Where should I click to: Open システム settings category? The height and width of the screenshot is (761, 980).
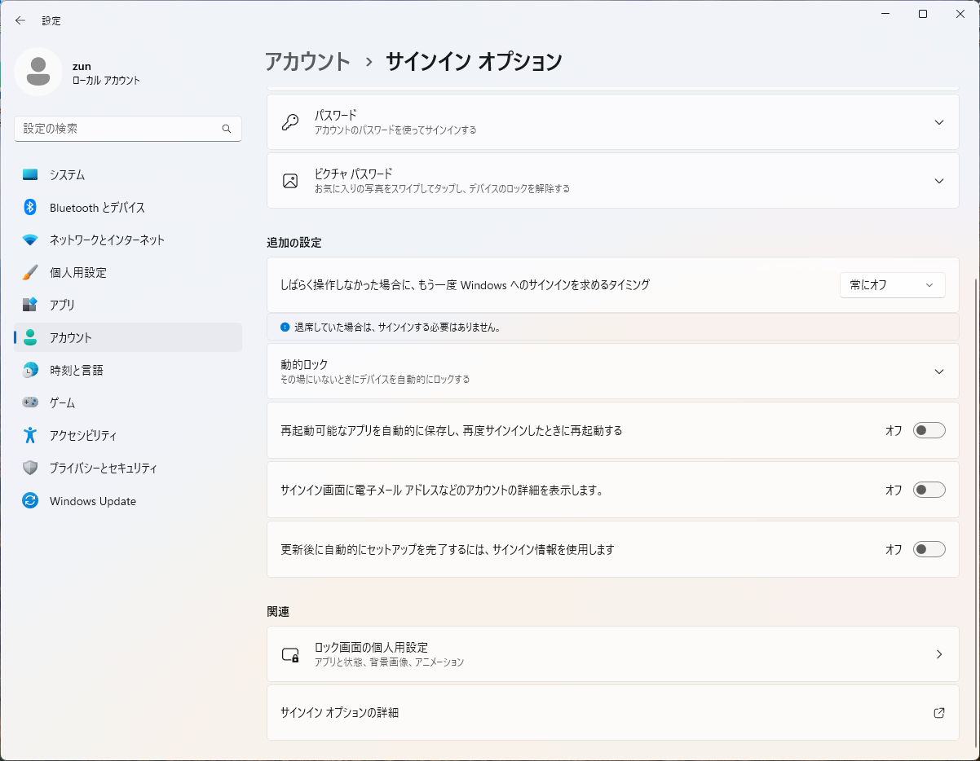[x=128, y=174]
